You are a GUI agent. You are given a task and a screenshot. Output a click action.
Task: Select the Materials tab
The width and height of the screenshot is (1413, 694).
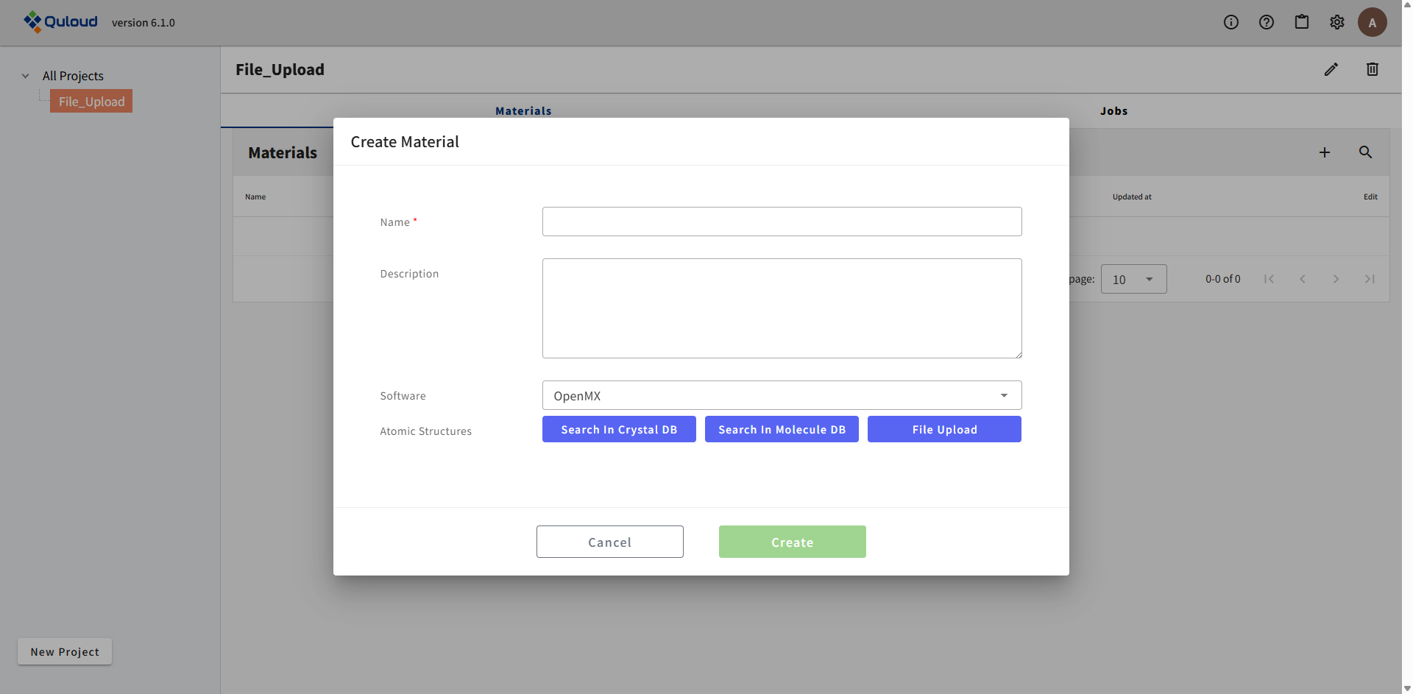tap(523, 111)
